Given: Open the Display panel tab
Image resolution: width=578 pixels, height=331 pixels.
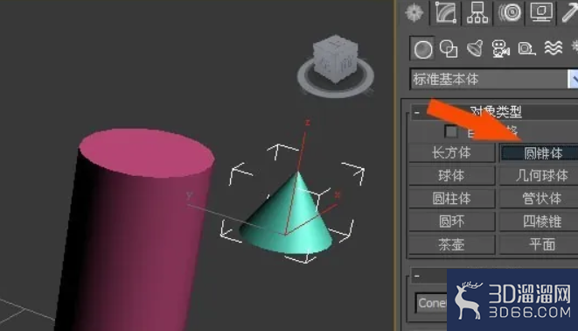Looking at the screenshot, I should click(541, 12).
